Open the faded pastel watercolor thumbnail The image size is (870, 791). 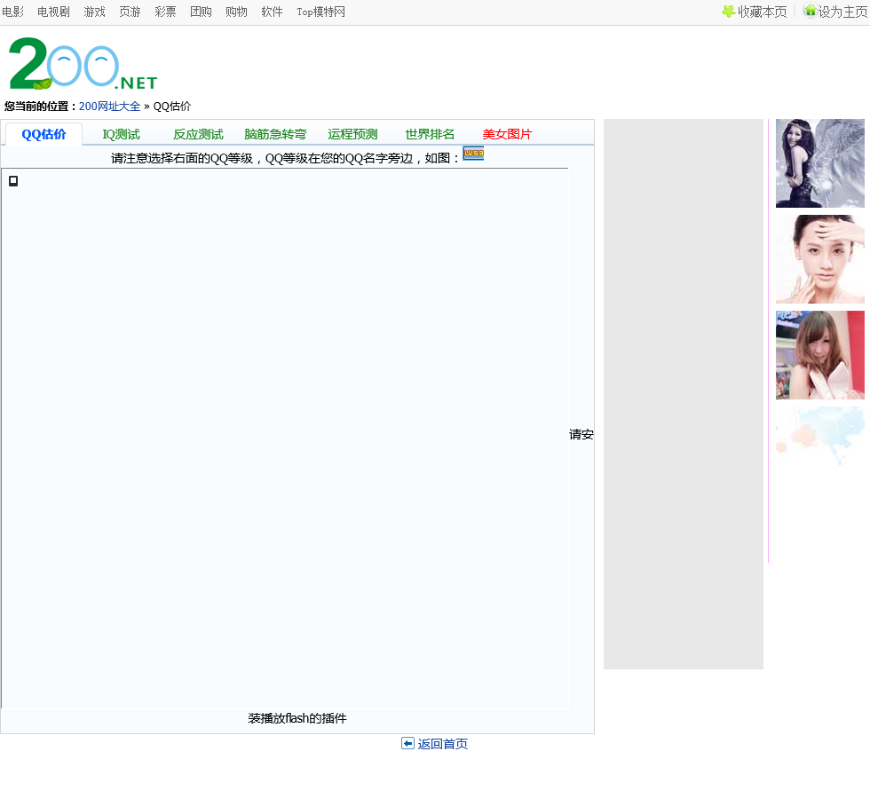click(820, 436)
